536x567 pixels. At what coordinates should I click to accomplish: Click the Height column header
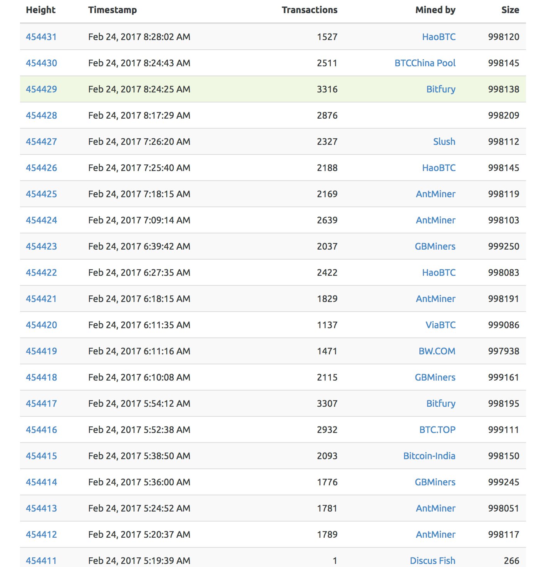[x=41, y=10]
